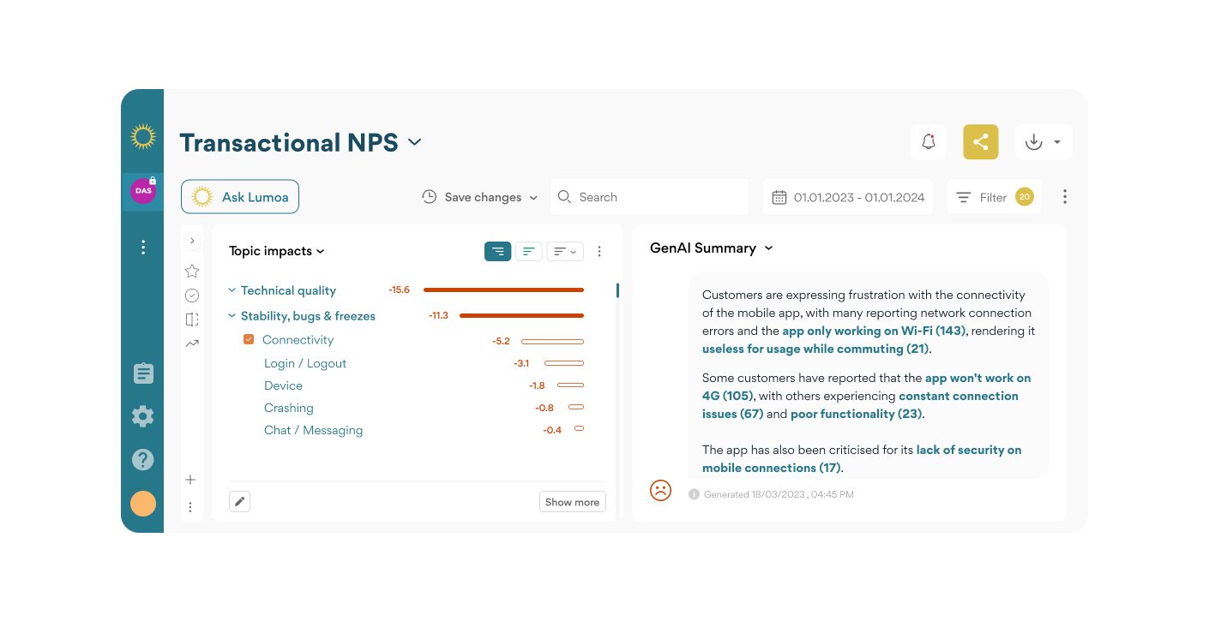
Task: Open the download options dropdown
Action: (1043, 142)
